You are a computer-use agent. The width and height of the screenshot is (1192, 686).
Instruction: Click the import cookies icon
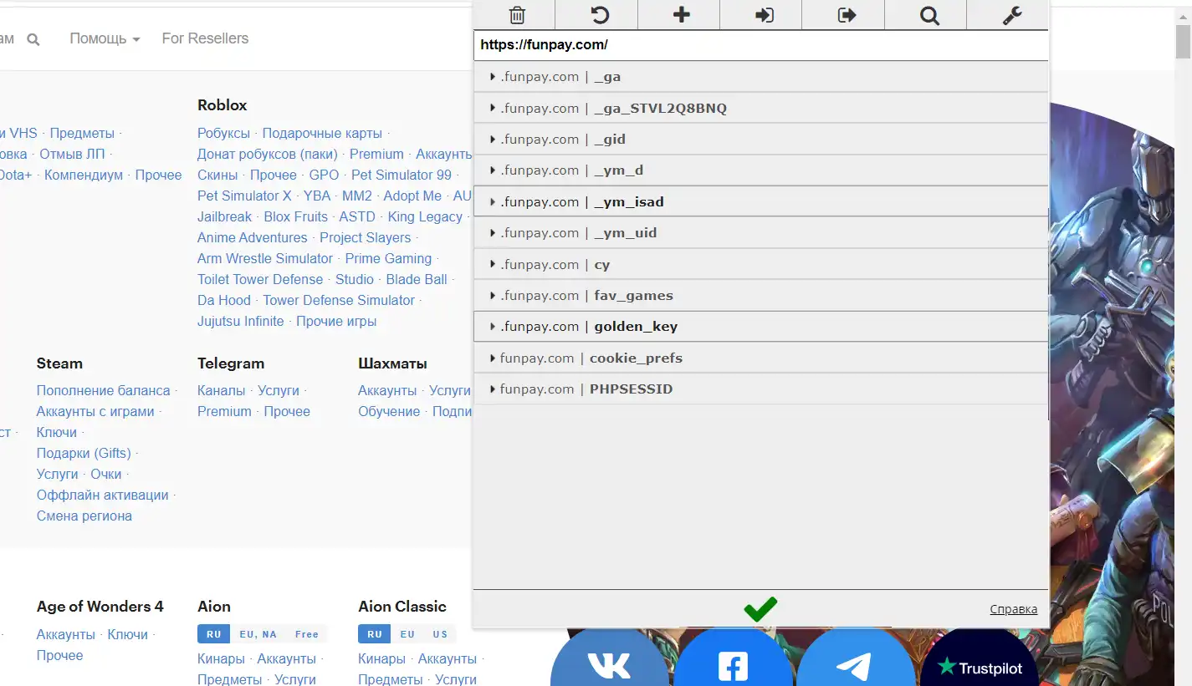(x=764, y=15)
